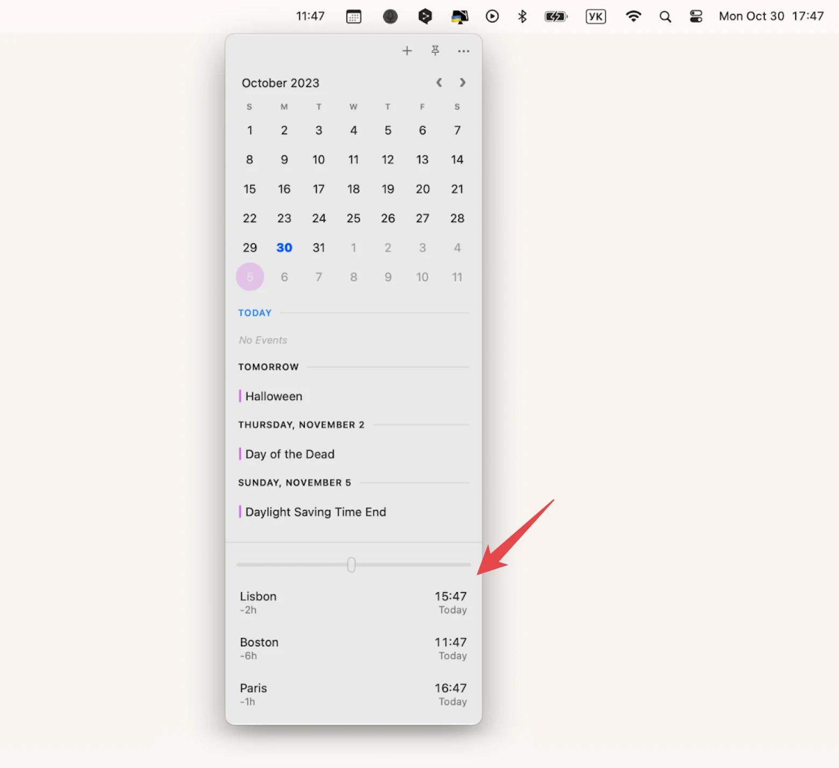This screenshot has height=768, width=839.
Task: Click the TODAY section header
Action: tap(255, 313)
